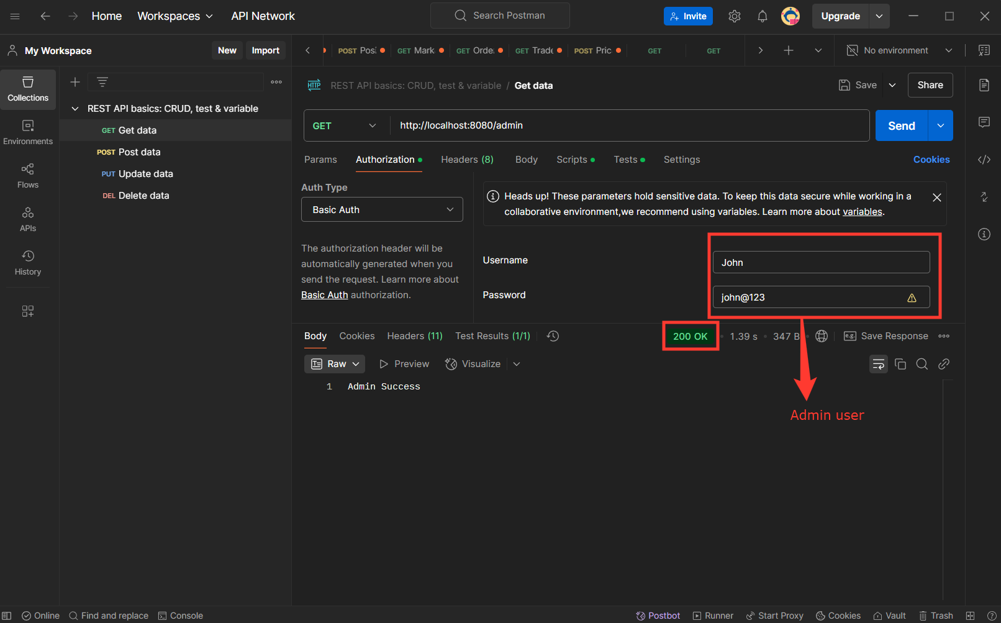Open the Save options arrow
The image size is (1001, 623).
[x=892, y=85]
